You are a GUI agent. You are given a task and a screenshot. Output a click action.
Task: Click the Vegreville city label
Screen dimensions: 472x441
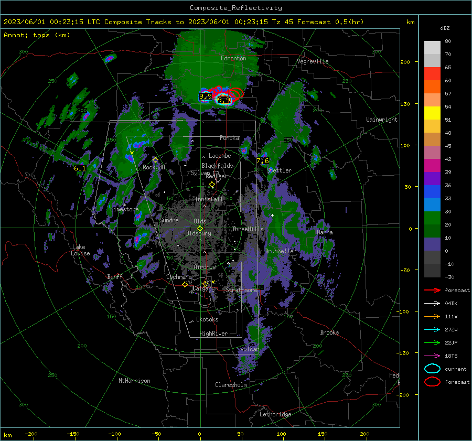tap(313, 61)
